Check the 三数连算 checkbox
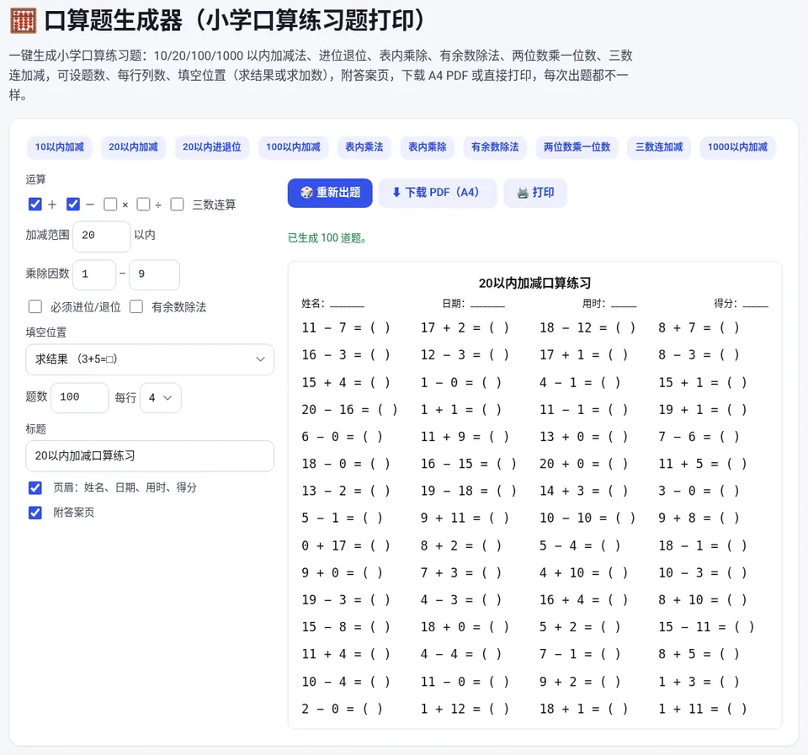Screen dimensions: 808x755 (x=177, y=204)
